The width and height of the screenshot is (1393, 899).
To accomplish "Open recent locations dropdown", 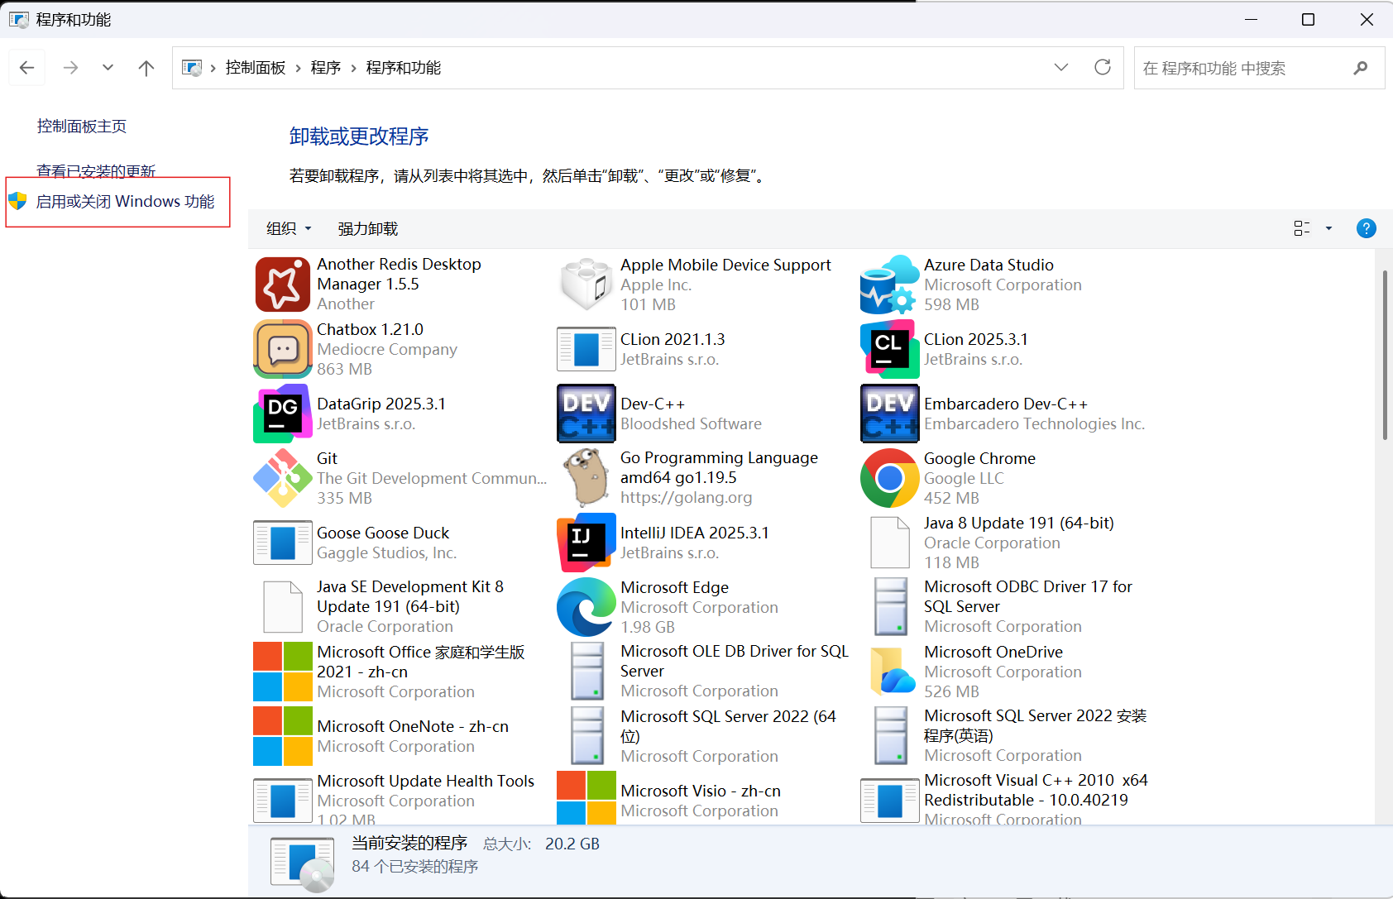I will coord(108,68).
